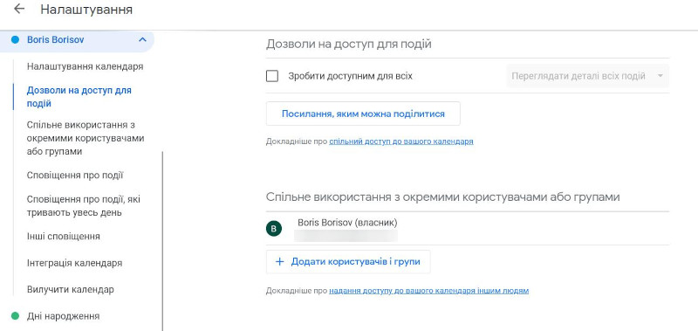
Task: Open спільний доступ до вашого календаря link
Action: click(401, 141)
